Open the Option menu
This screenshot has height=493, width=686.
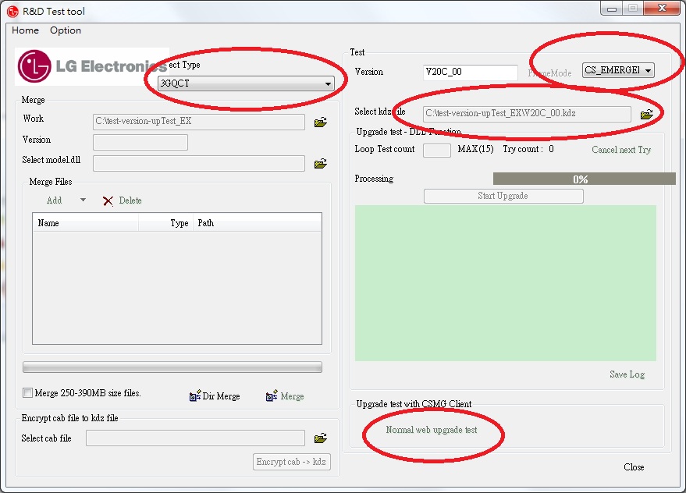(66, 30)
